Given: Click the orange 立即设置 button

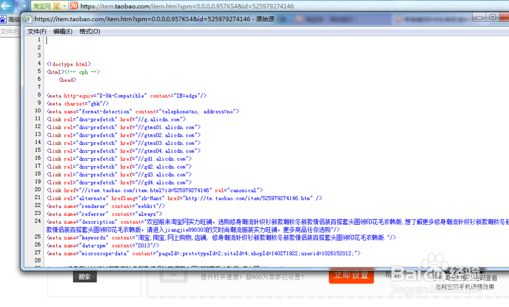Looking at the screenshot, I should [x=351, y=275].
